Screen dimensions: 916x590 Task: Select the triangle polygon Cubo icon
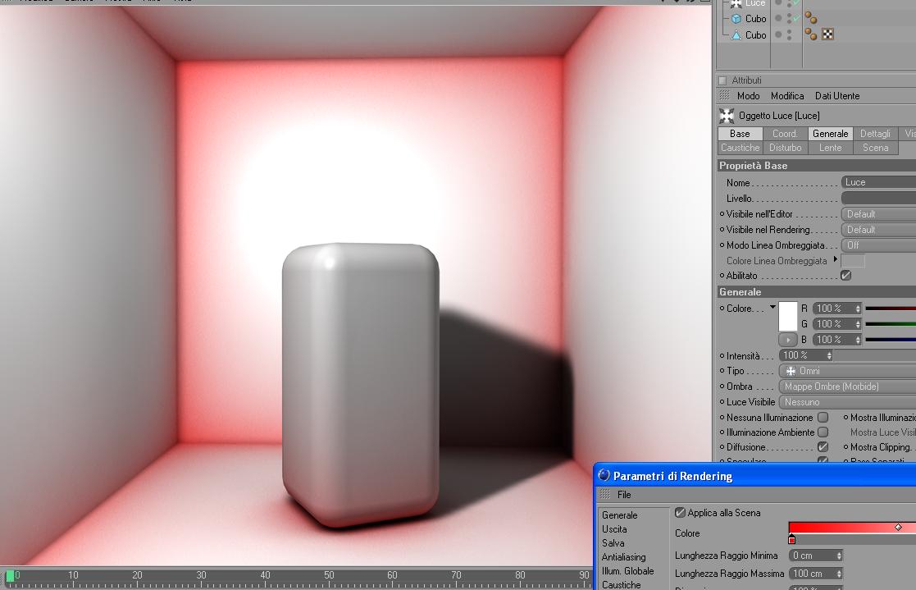coord(736,35)
